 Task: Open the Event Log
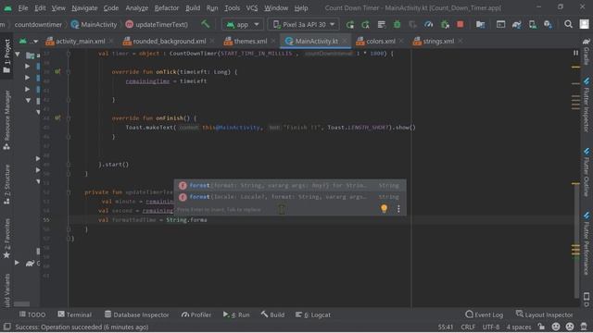pyautogui.click(x=484, y=314)
